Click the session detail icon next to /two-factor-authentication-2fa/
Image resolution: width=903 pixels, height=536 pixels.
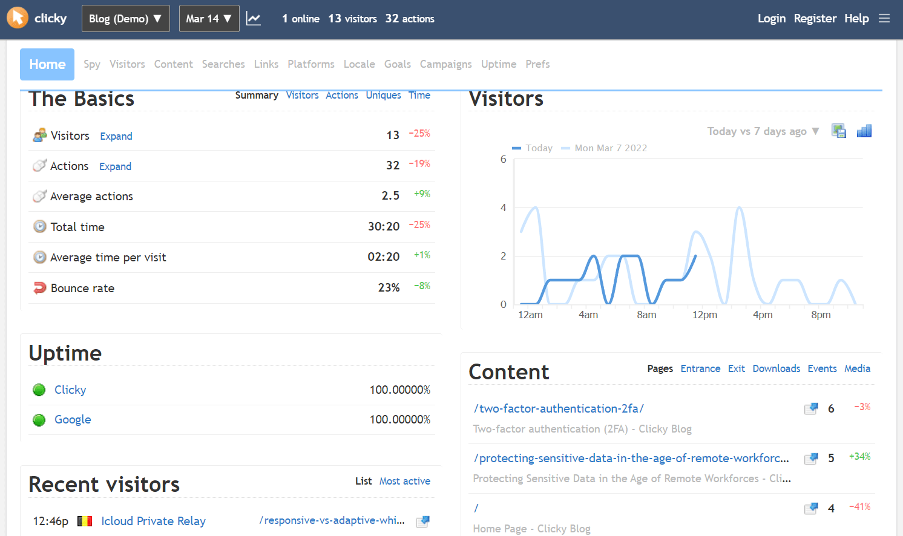click(810, 408)
